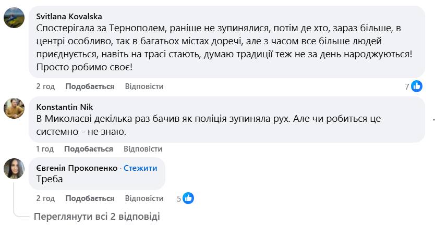Expand all 2 replies under Євгенія's comment
This screenshot has height=226, width=435.
click(x=97, y=216)
